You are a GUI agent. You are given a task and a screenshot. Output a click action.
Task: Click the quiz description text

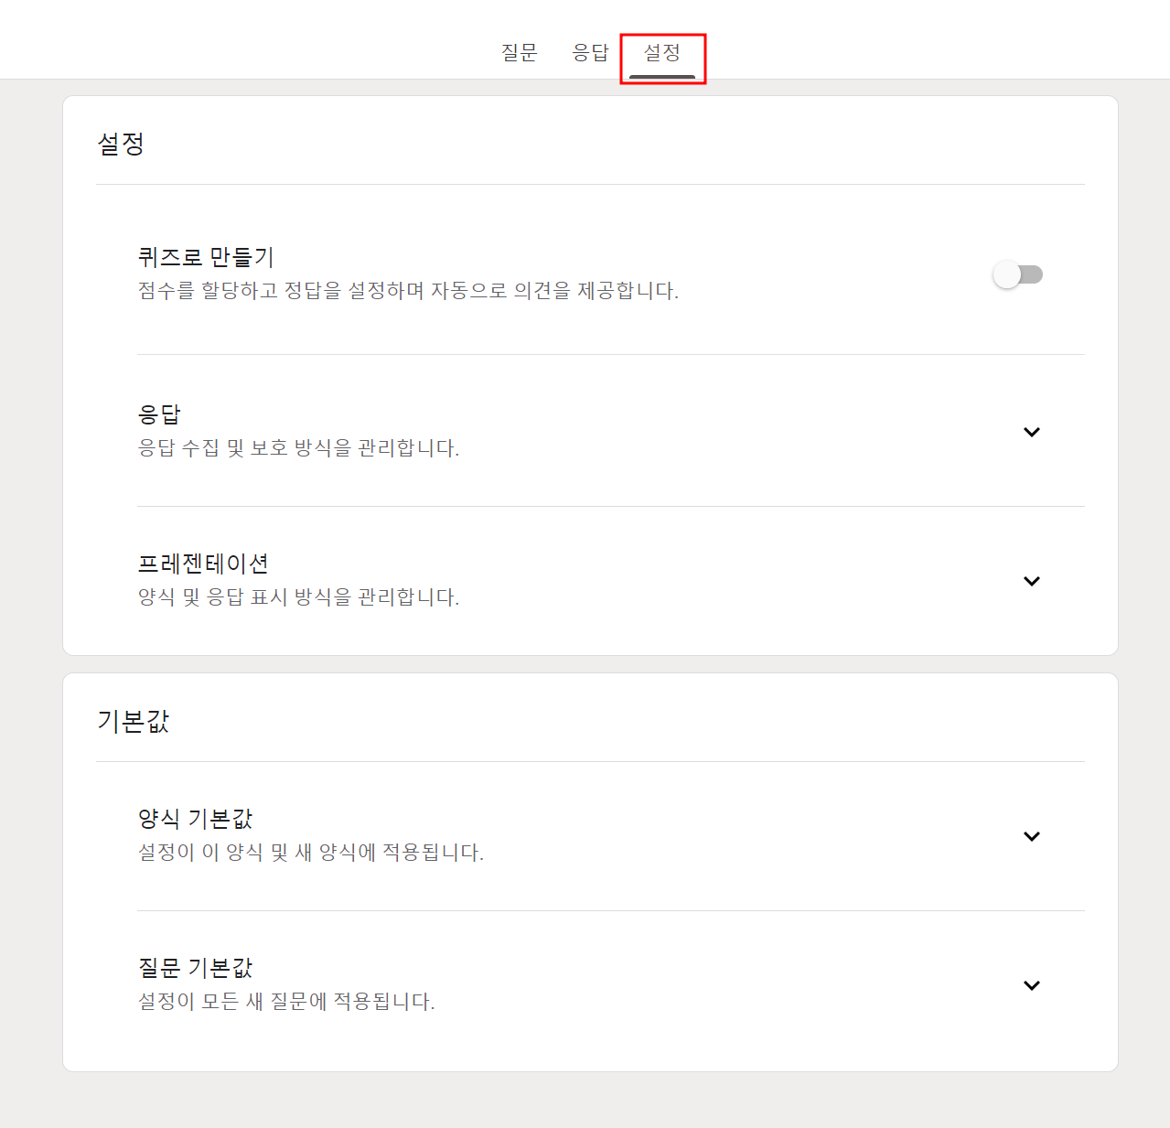(407, 291)
